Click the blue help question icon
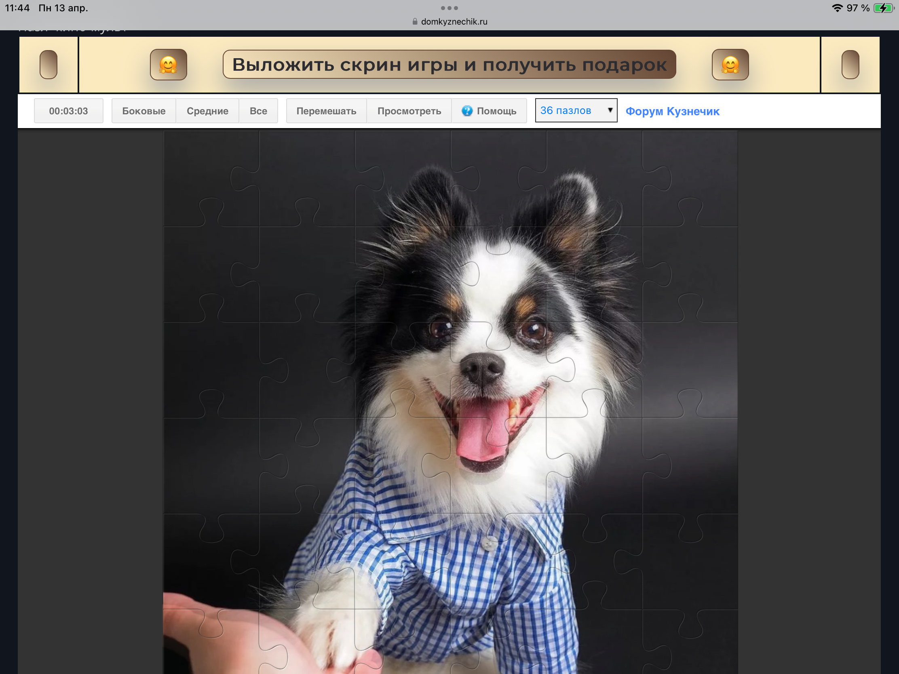899x674 pixels. tap(467, 111)
